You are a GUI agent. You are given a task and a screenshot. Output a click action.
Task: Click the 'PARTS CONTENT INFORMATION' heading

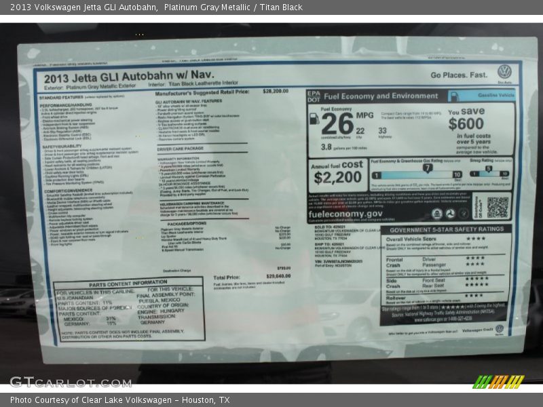point(128,284)
